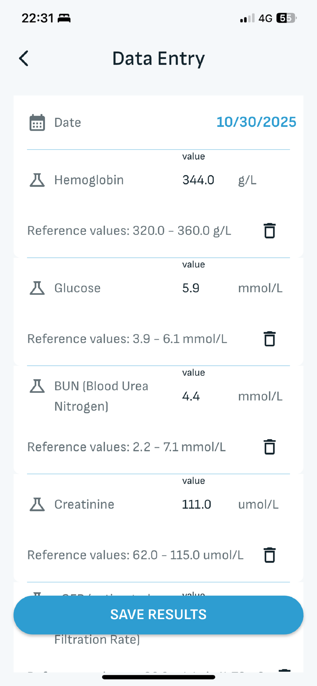Tap the calendar icon beside Date

tap(37, 122)
